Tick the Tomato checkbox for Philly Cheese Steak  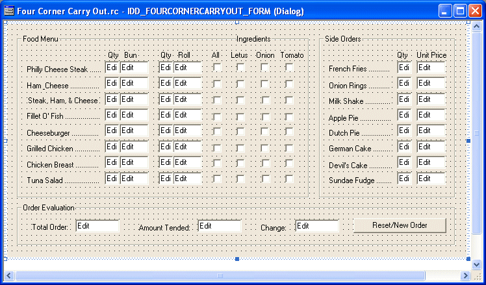tap(289, 68)
